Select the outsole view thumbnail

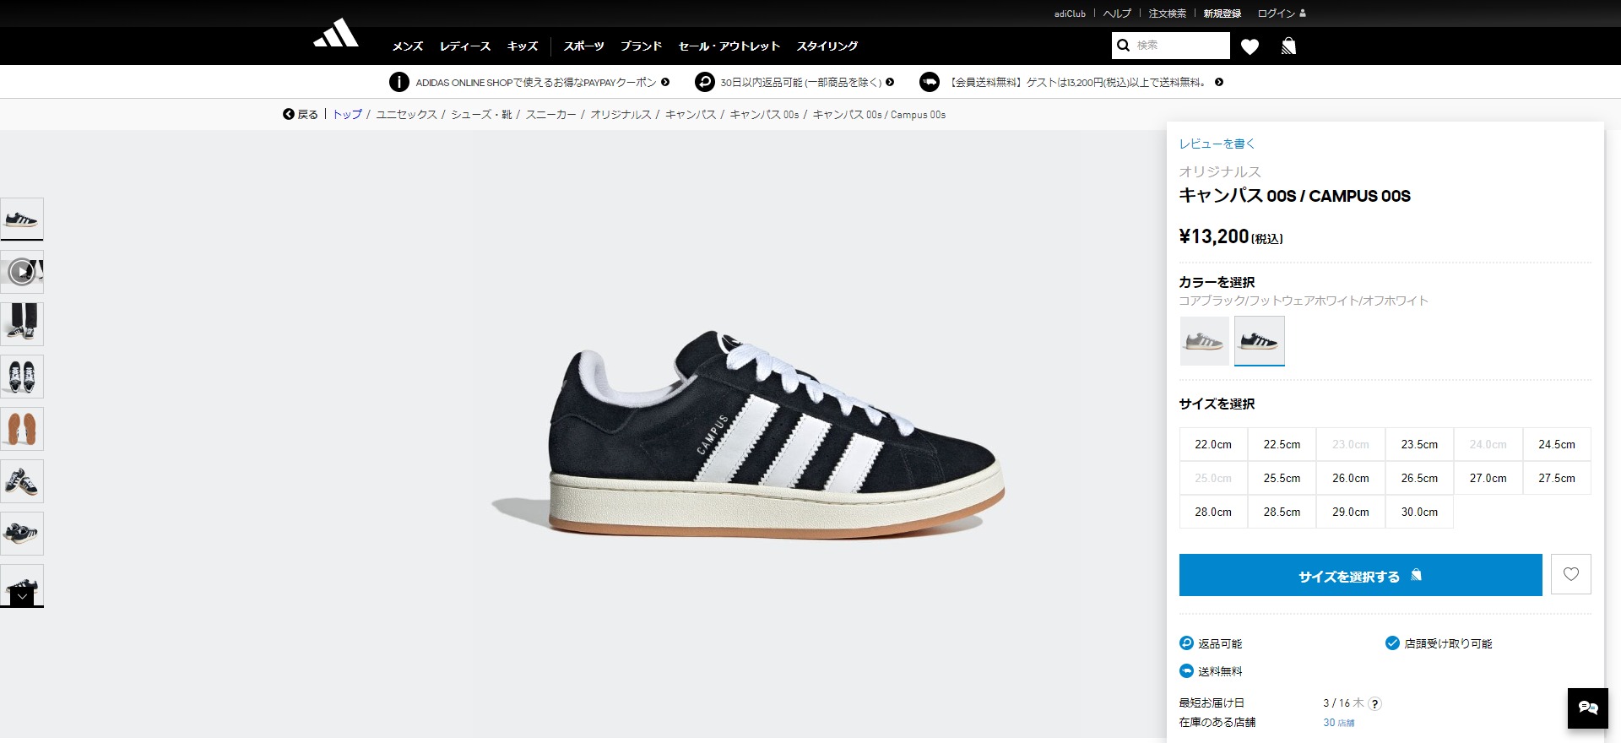click(22, 429)
